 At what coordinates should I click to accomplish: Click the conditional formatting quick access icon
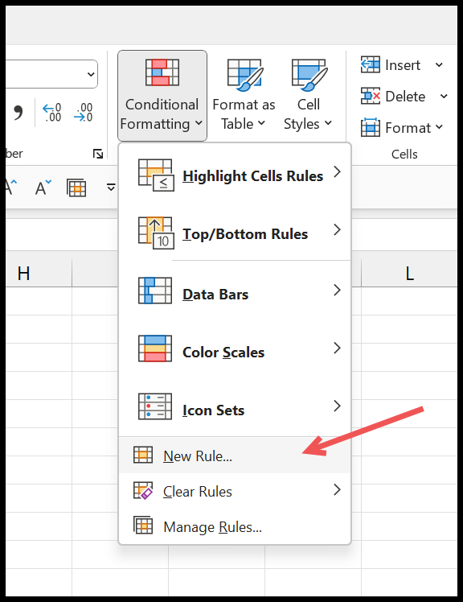[x=76, y=188]
